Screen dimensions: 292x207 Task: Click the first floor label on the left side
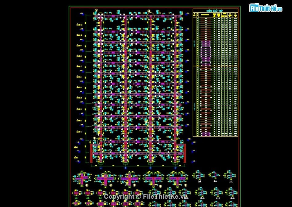[79, 132]
